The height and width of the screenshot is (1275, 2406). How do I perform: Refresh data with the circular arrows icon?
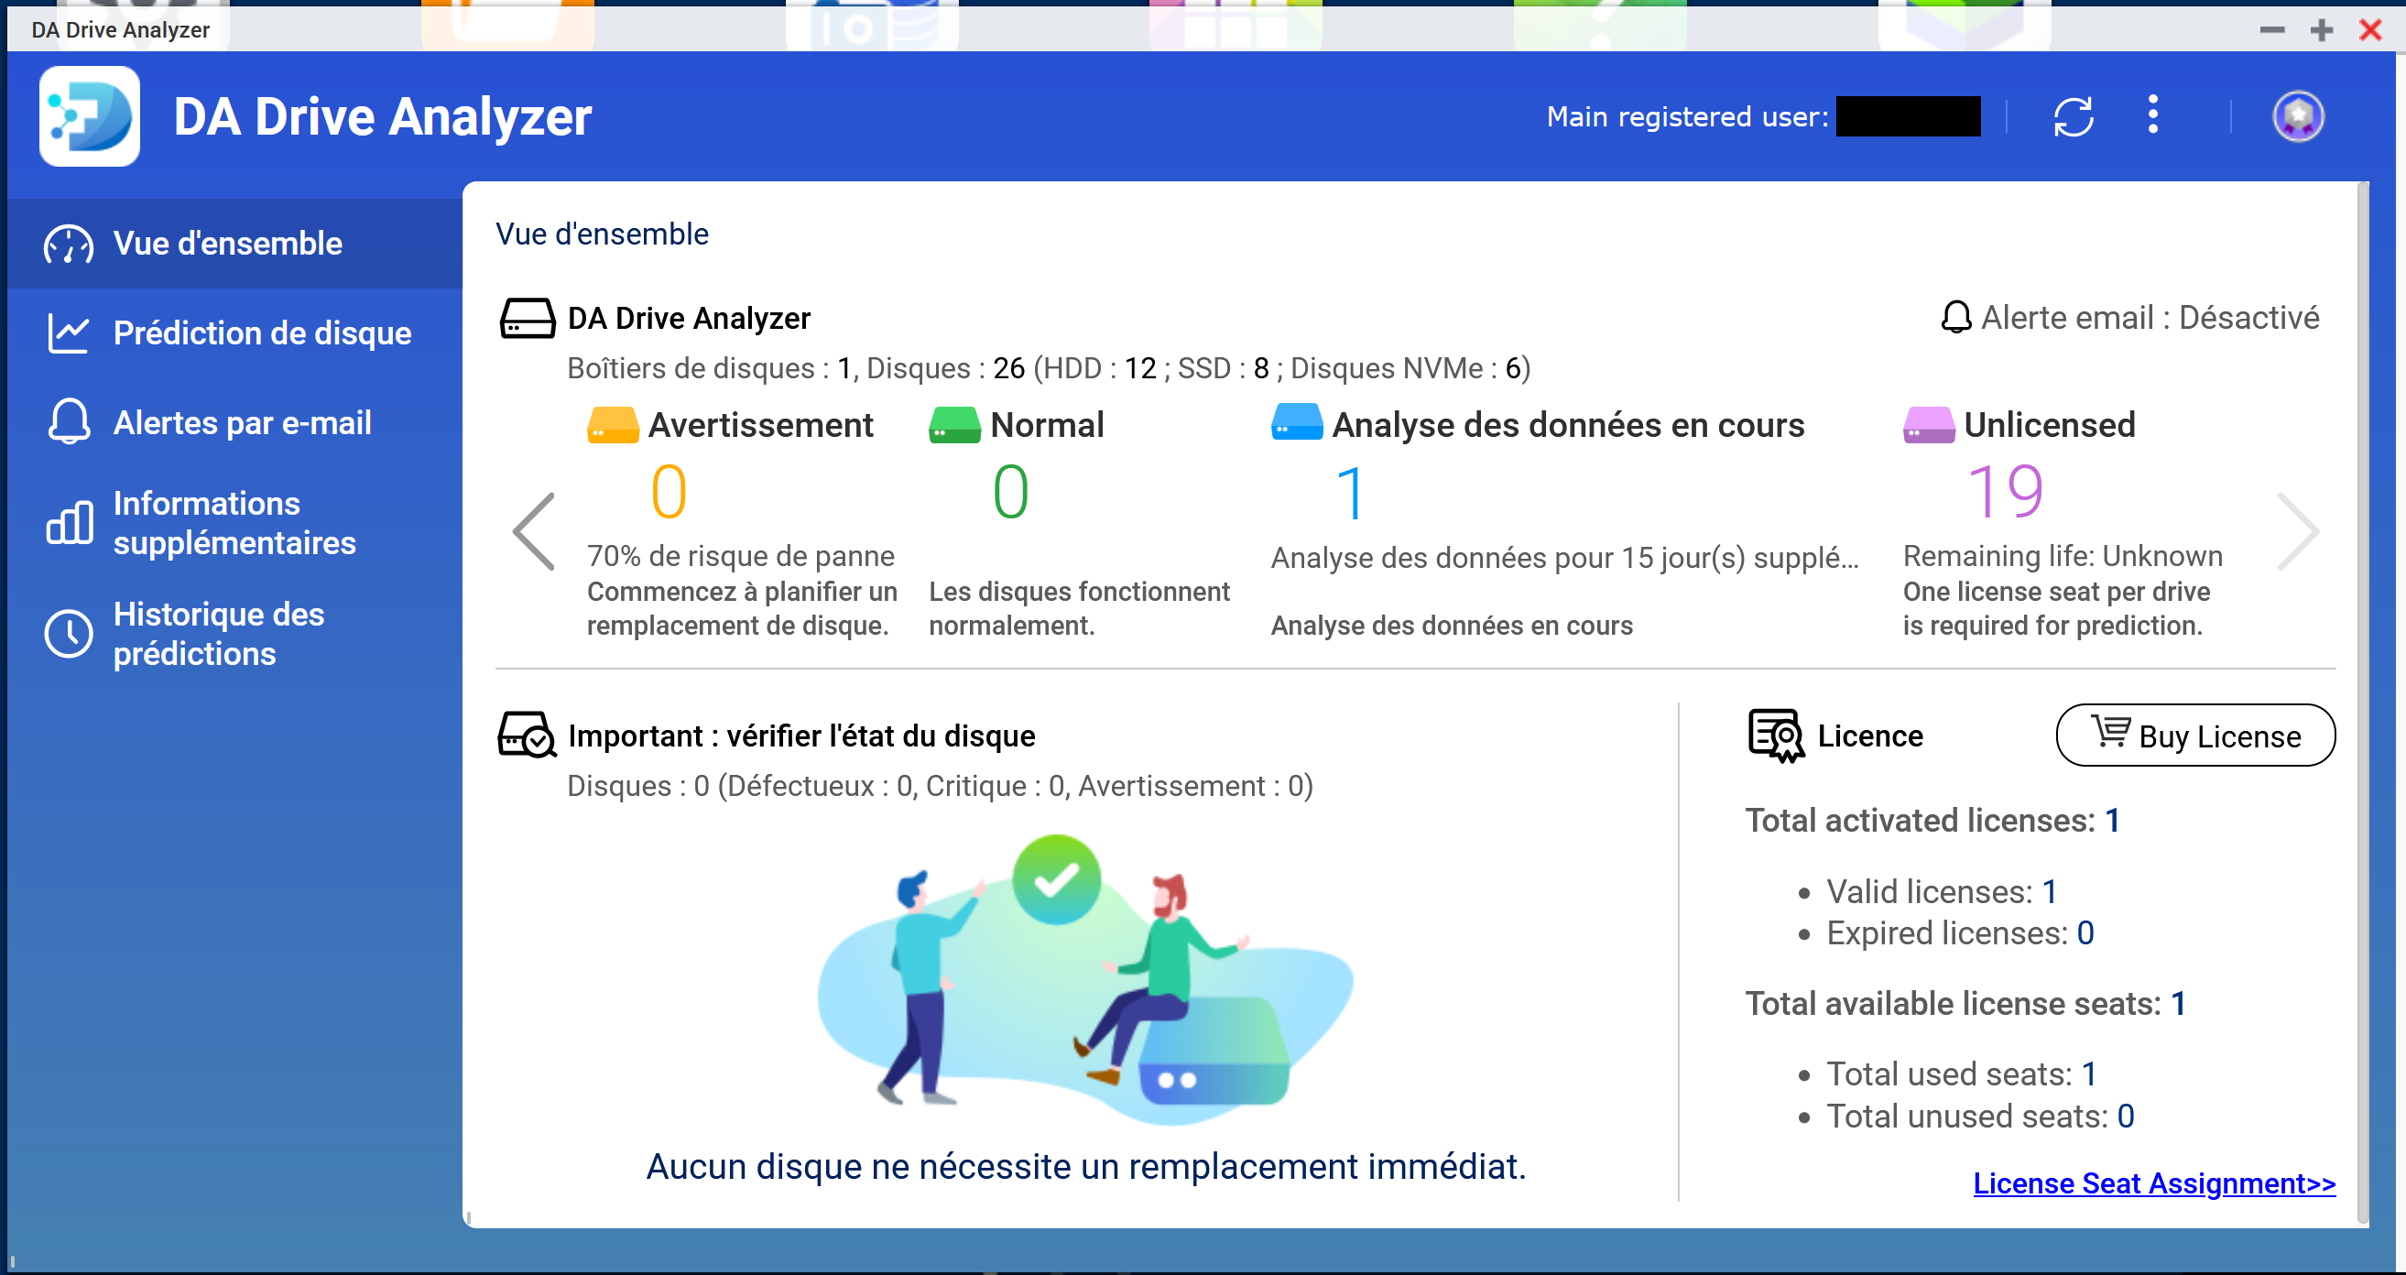tap(2073, 116)
